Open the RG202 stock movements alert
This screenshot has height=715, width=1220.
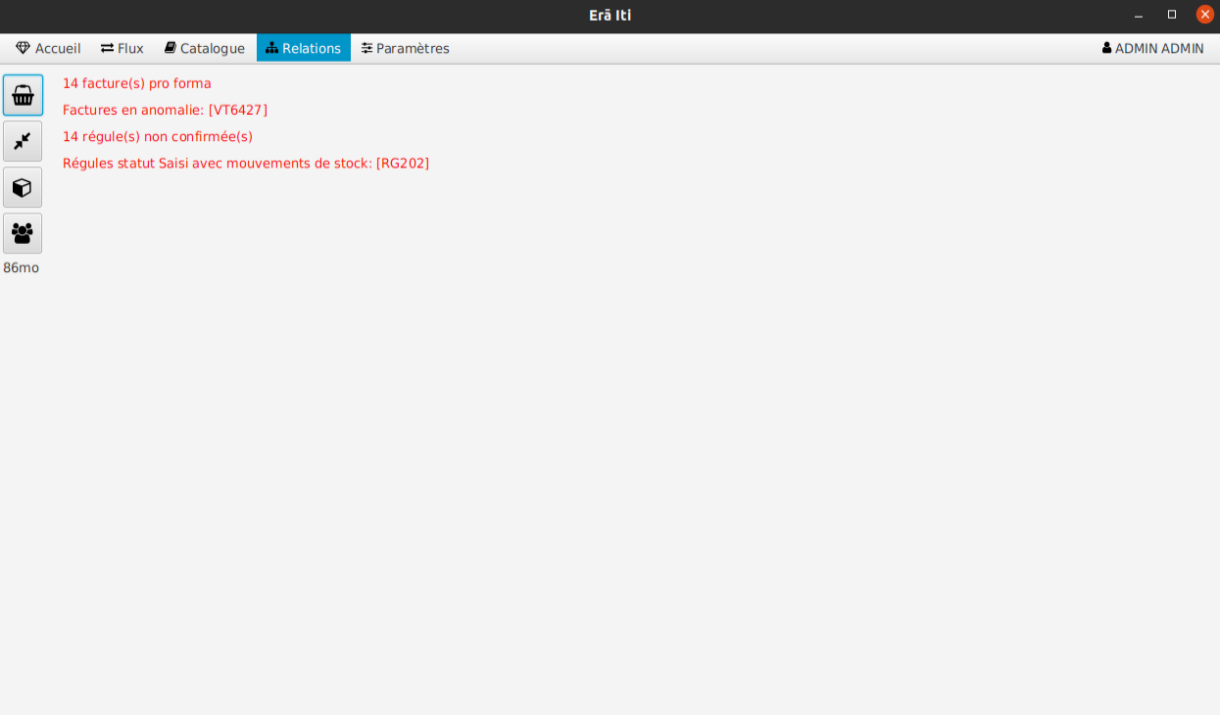[x=246, y=163]
